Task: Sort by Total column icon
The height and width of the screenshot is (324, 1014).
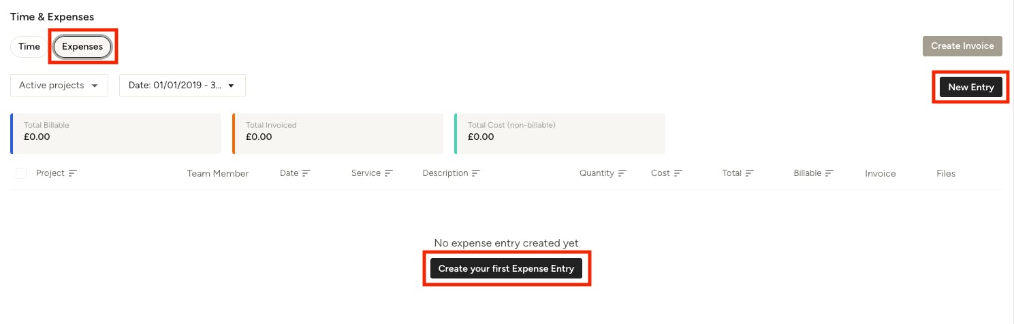Action: pyautogui.click(x=750, y=173)
